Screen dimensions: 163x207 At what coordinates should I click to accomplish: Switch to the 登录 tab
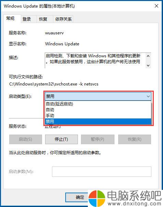pos(27,19)
